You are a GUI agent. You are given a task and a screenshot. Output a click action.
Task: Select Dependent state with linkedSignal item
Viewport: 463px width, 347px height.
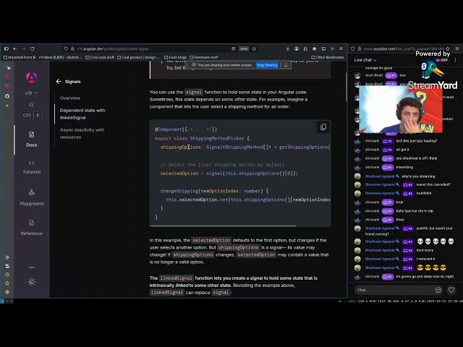point(82,114)
